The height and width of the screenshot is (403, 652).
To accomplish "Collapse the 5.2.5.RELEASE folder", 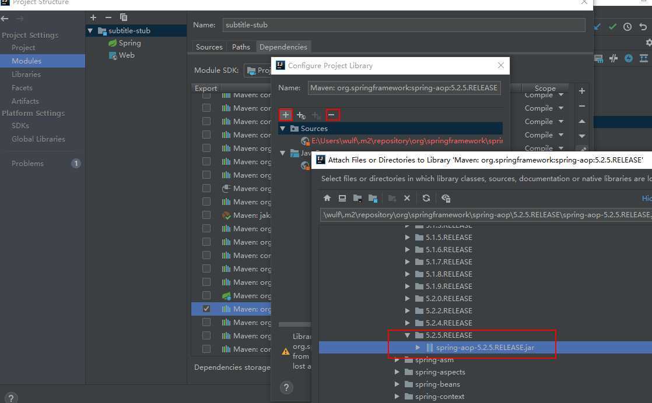I will [x=408, y=335].
